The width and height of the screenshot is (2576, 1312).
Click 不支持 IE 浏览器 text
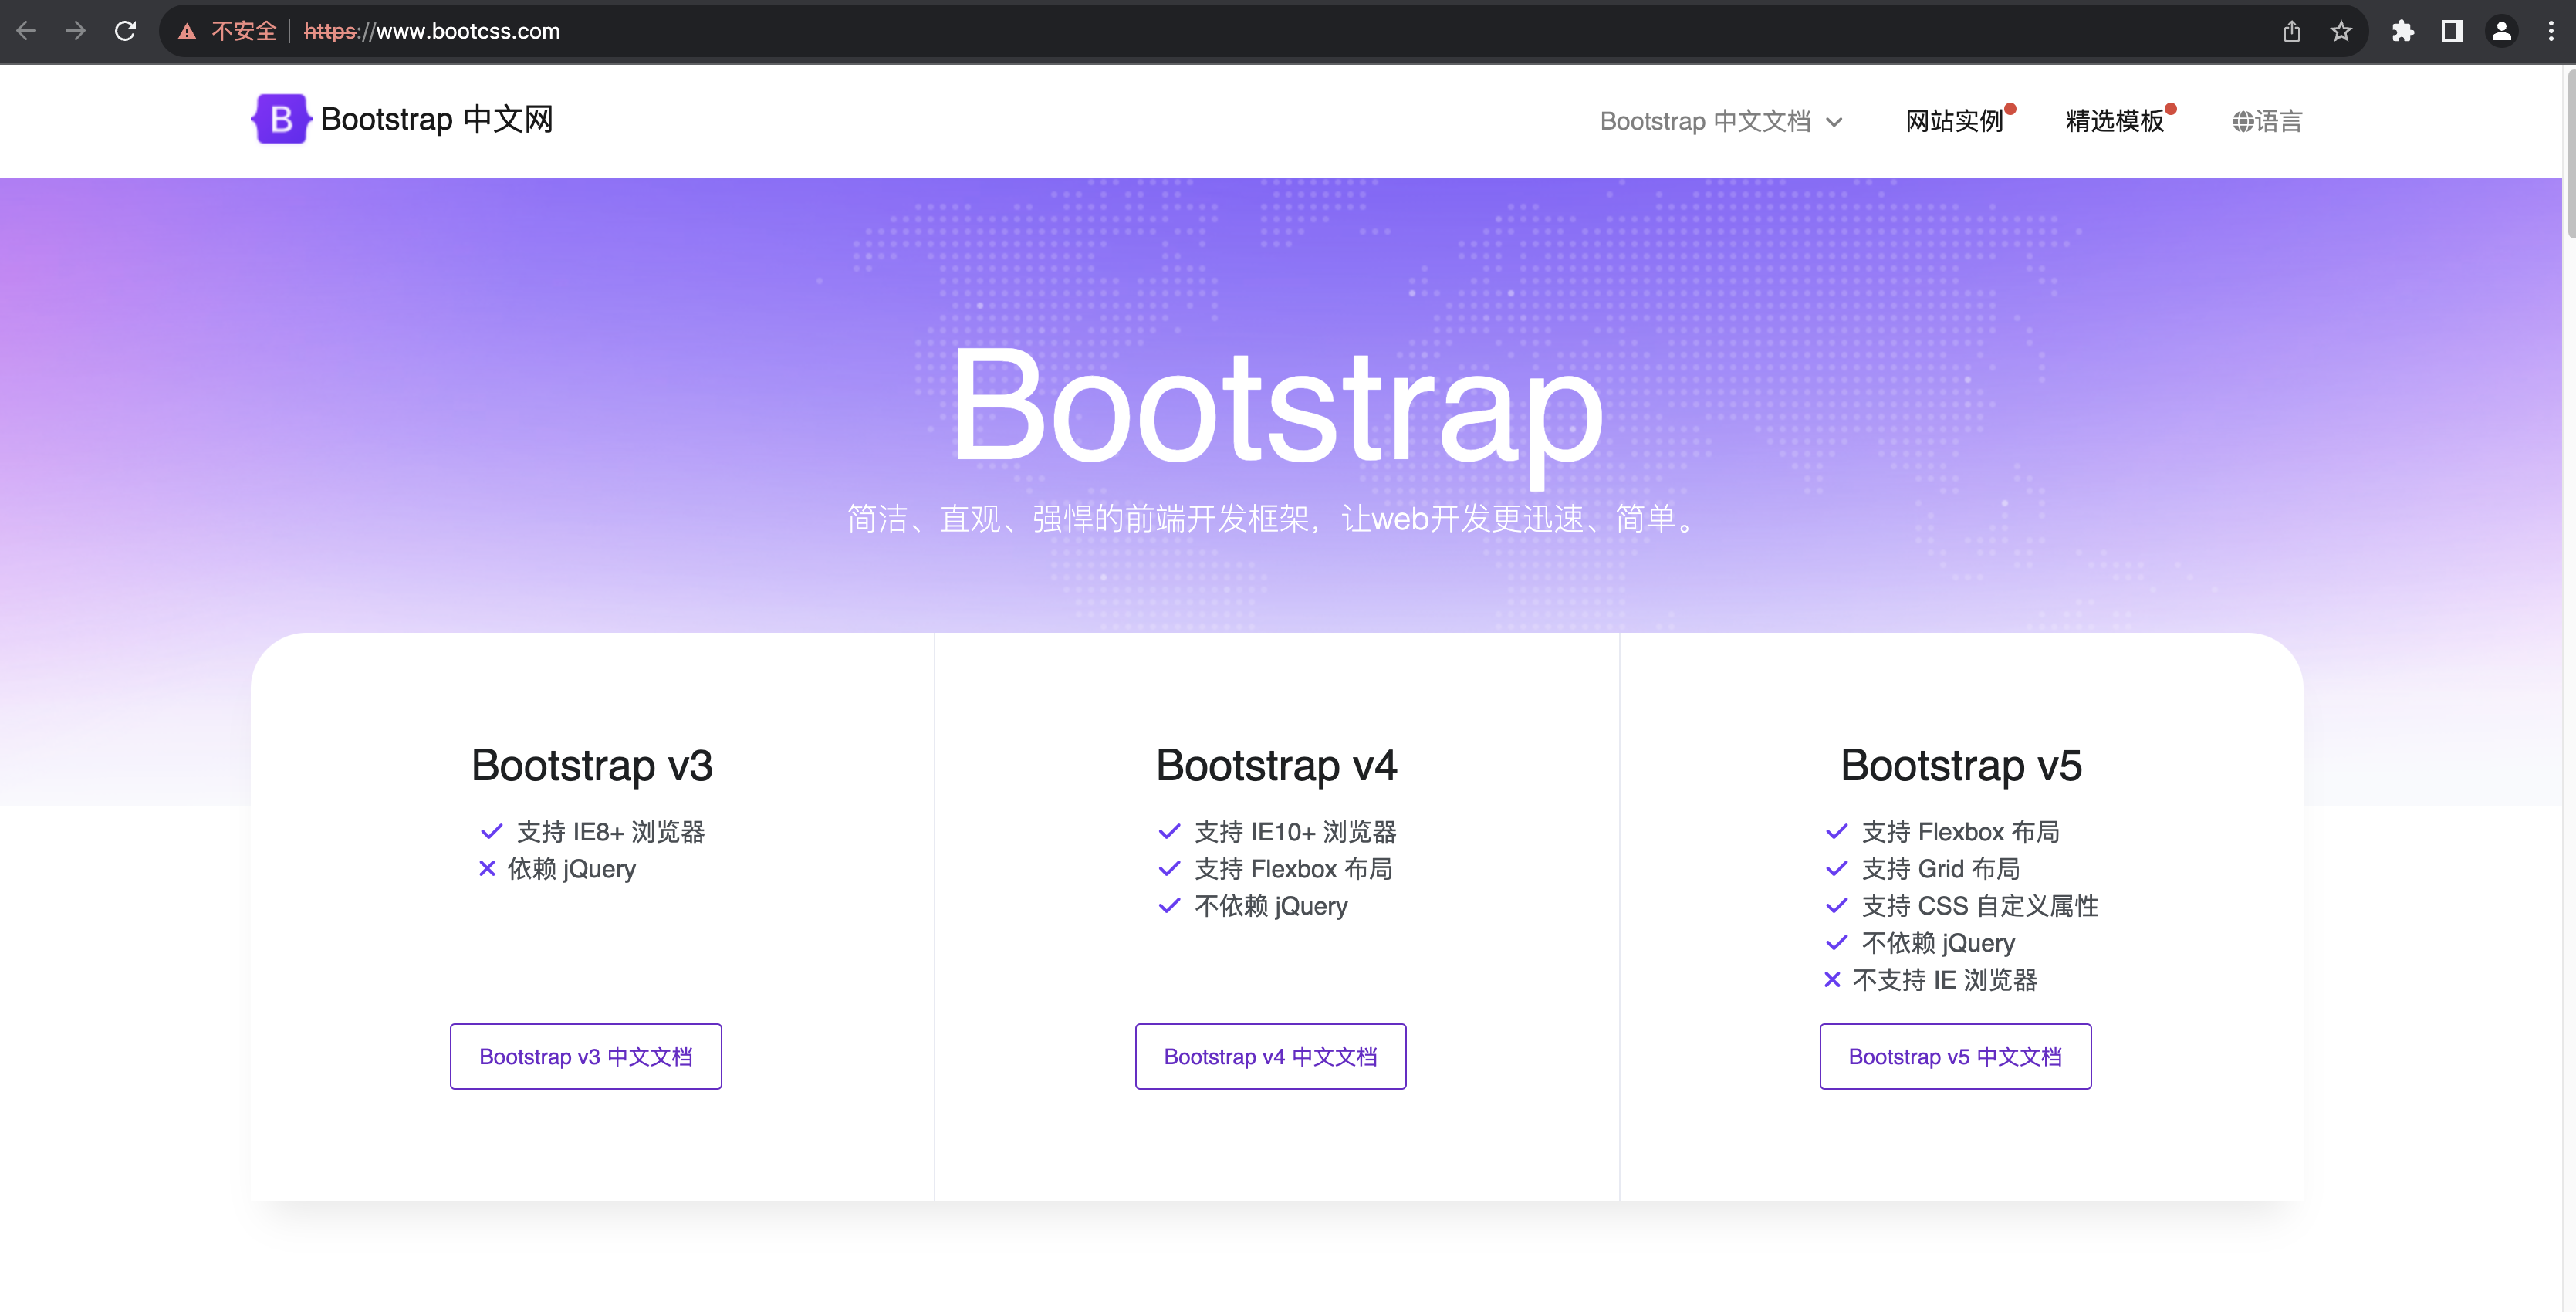1944,980
